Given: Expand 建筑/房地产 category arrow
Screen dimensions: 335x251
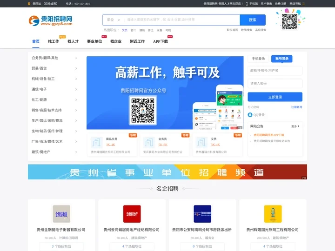Looking at the screenshot, I should click(76, 152).
